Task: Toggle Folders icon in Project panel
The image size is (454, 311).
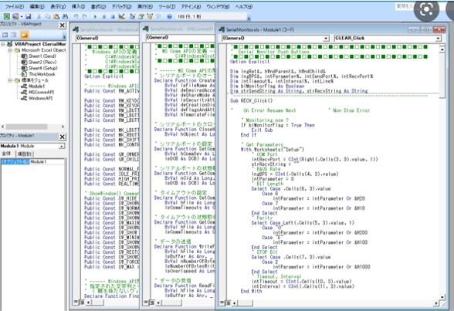Action: point(25,35)
